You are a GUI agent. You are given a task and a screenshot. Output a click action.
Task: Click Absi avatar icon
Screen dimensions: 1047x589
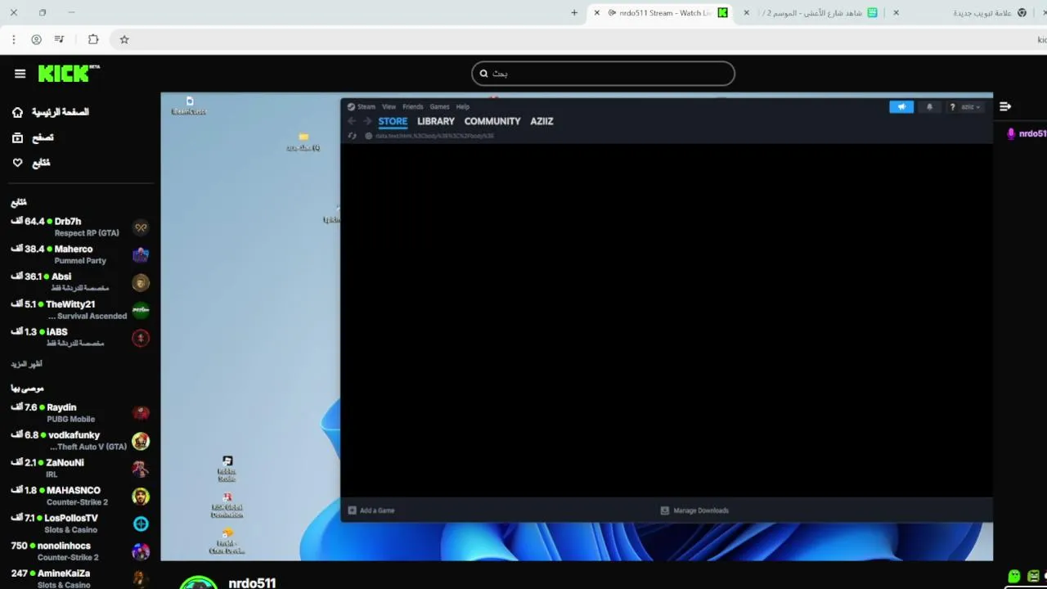click(141, 283)
